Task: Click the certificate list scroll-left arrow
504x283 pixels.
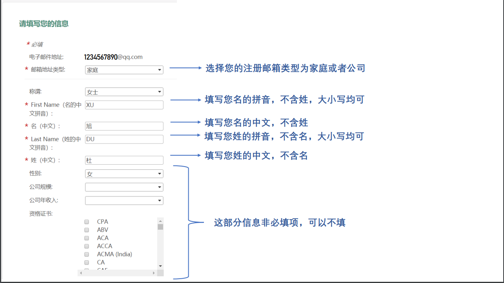Action: tap(80, 273)
